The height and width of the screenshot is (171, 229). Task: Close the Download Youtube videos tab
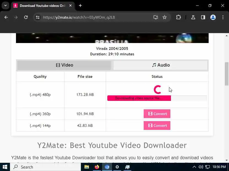point(70,5)
